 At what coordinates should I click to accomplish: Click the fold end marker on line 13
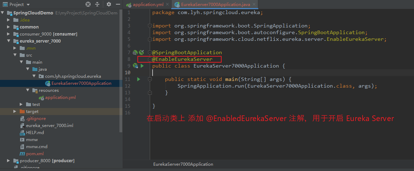pos(150,93)
